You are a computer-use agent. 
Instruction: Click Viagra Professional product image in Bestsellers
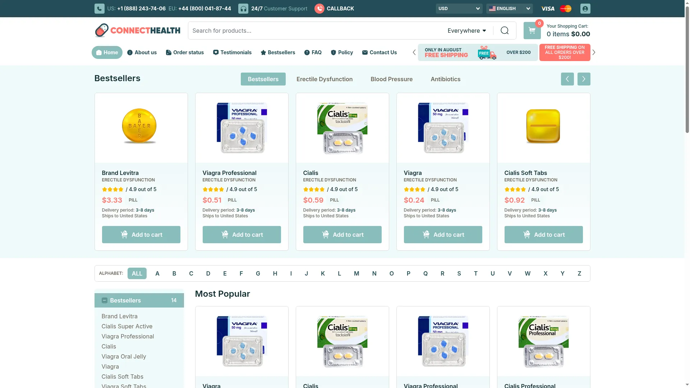point(242,128)
